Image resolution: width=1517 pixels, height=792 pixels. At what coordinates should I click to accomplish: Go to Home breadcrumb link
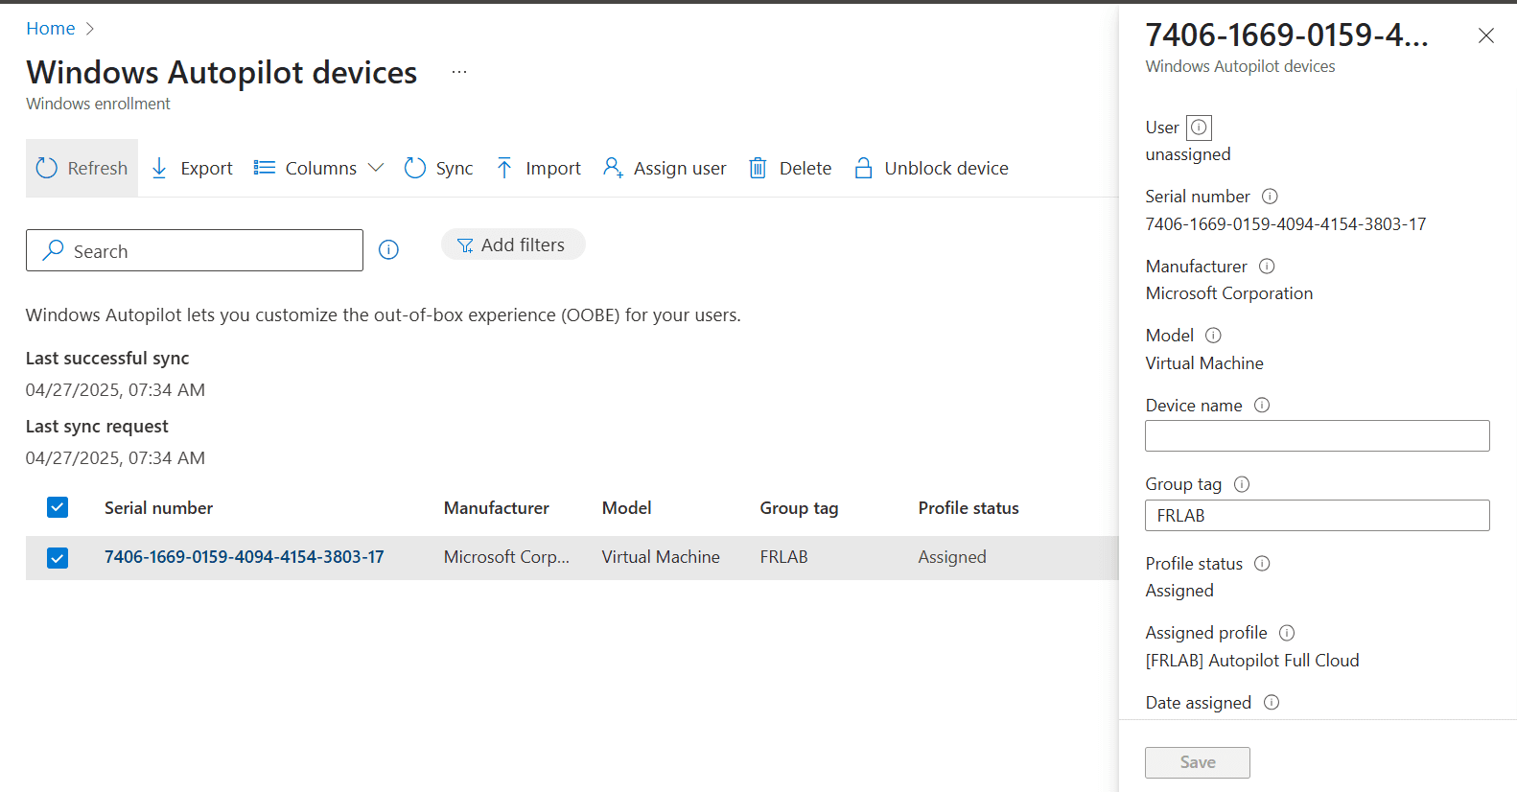(50, 29)
